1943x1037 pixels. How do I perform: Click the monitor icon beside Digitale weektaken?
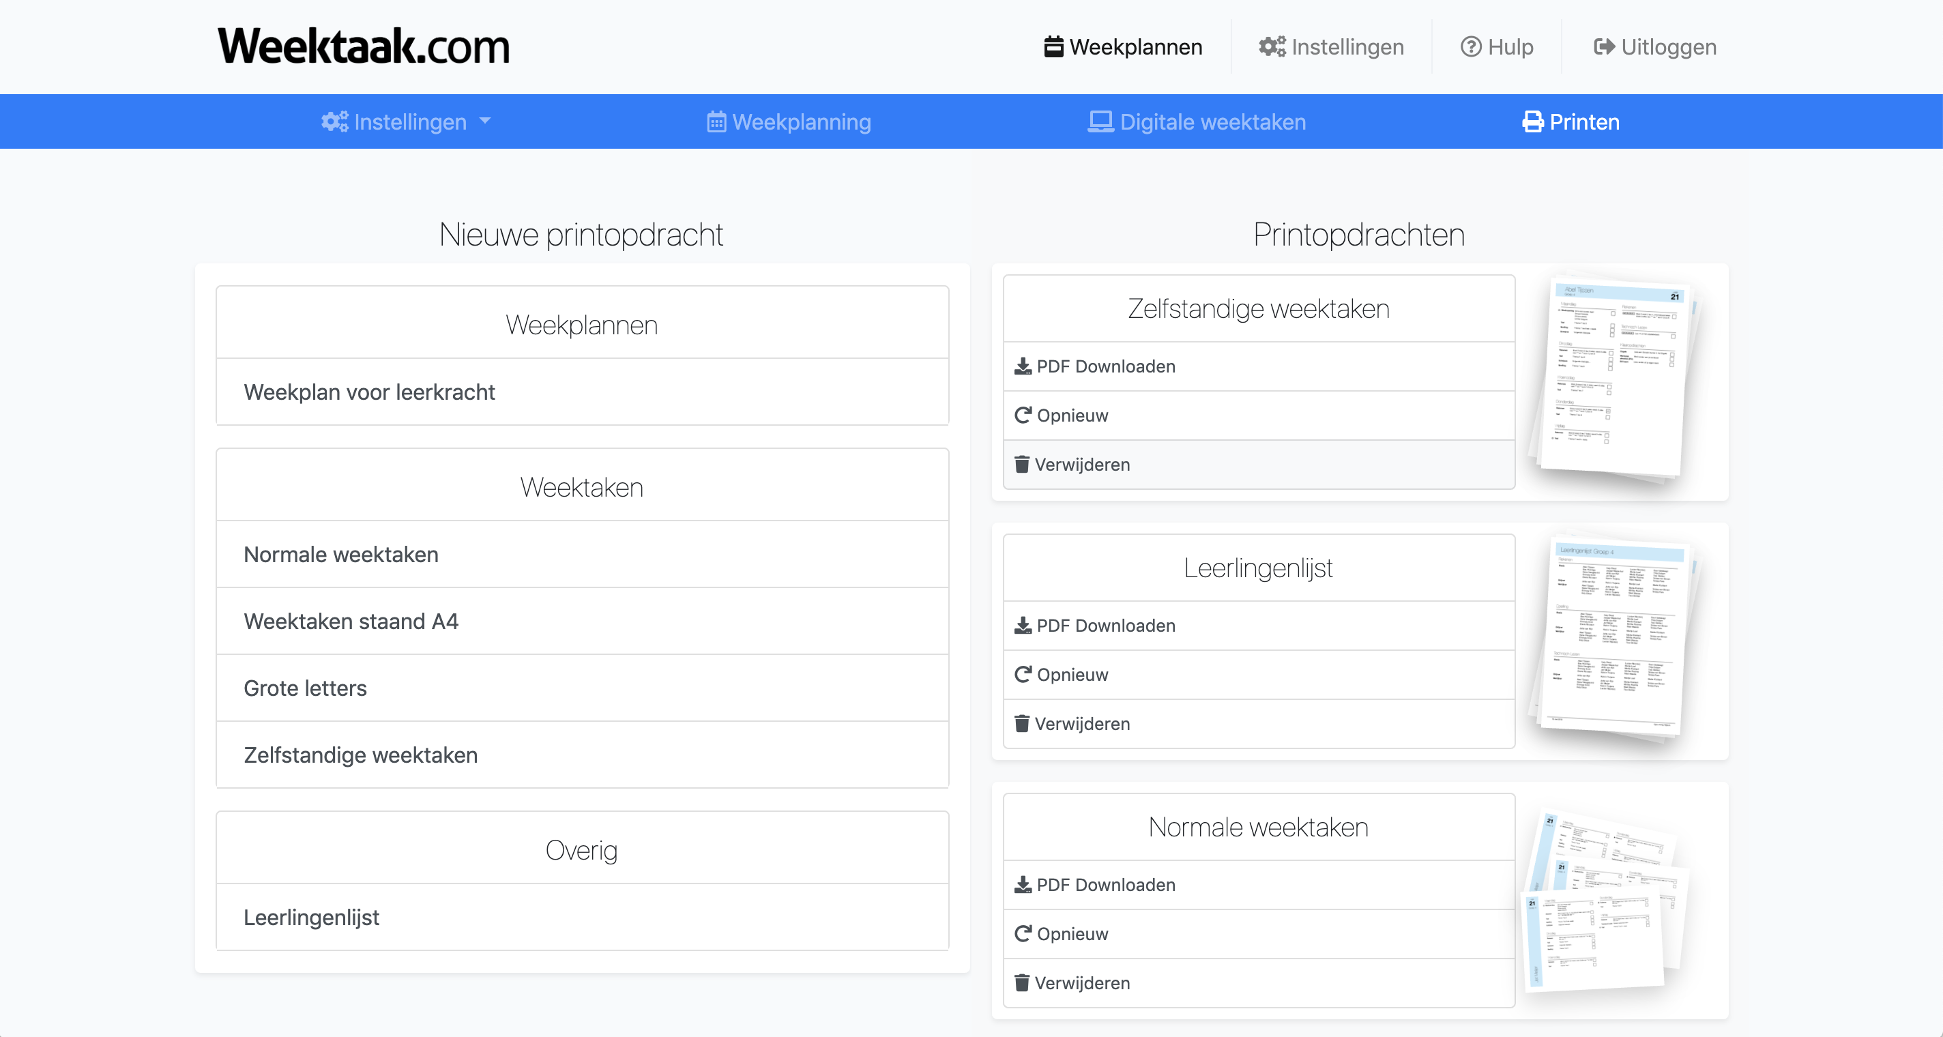pyautogui.click(x=1100, y=121)
